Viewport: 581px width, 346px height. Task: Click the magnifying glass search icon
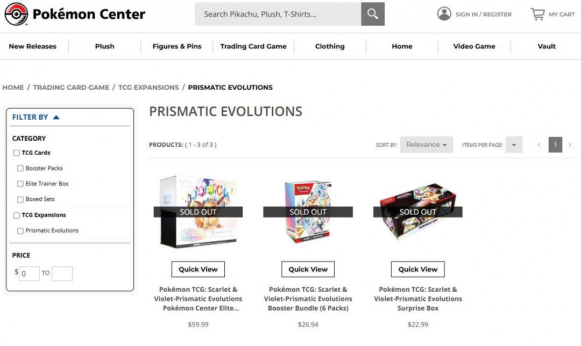coord(372,14)
